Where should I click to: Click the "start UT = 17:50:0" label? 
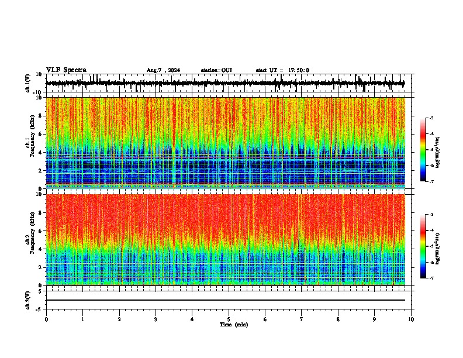[x=282, y=70]
